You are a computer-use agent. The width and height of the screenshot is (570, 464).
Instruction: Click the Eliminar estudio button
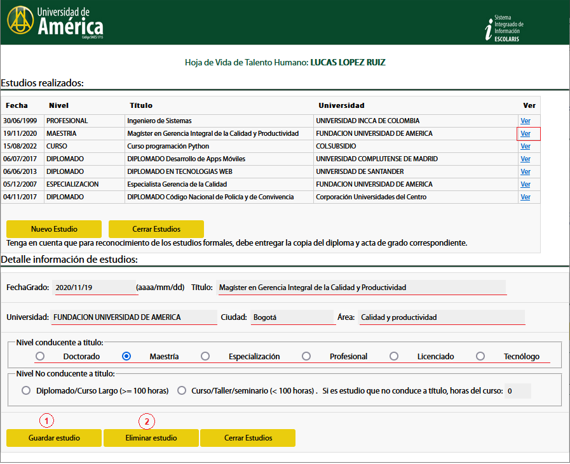151,438
